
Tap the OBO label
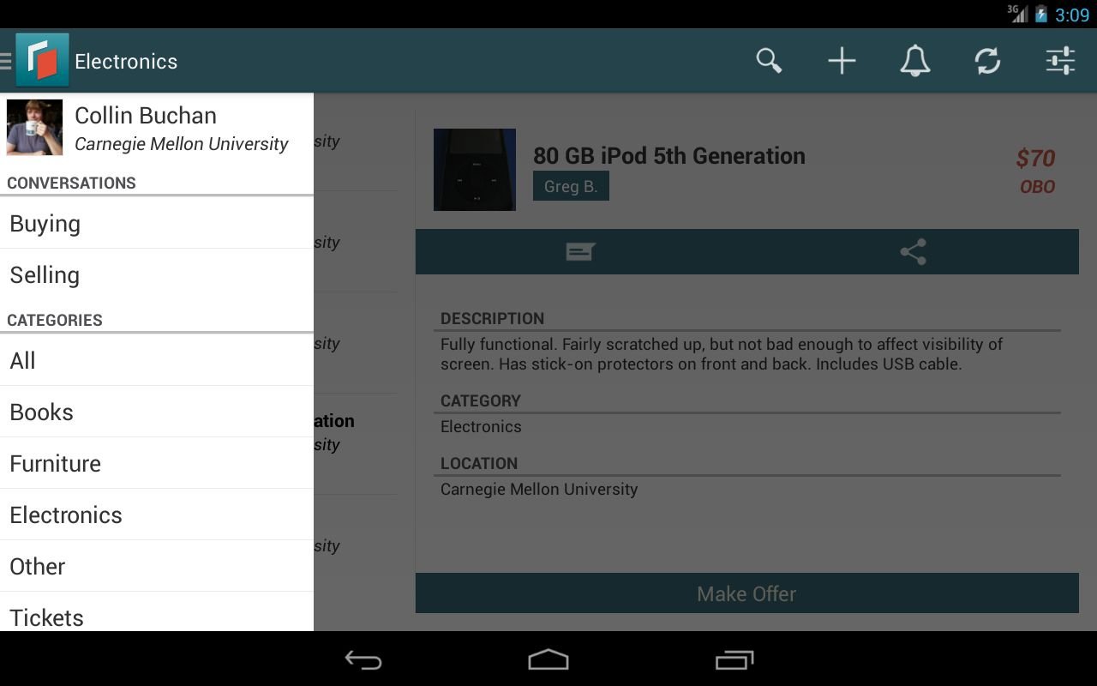pos(1037,187)
